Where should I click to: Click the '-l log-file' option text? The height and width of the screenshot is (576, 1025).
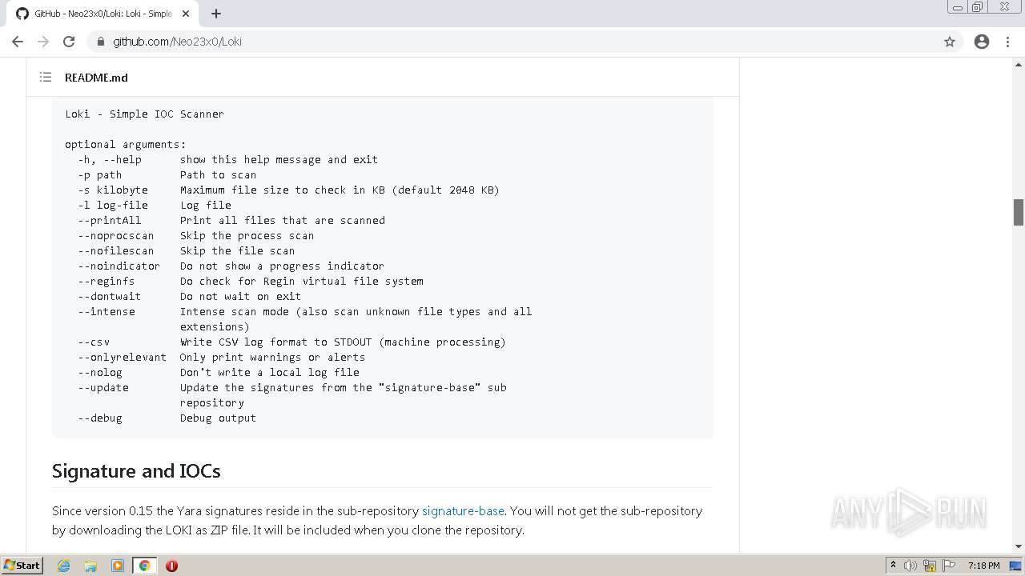[113, 205]
